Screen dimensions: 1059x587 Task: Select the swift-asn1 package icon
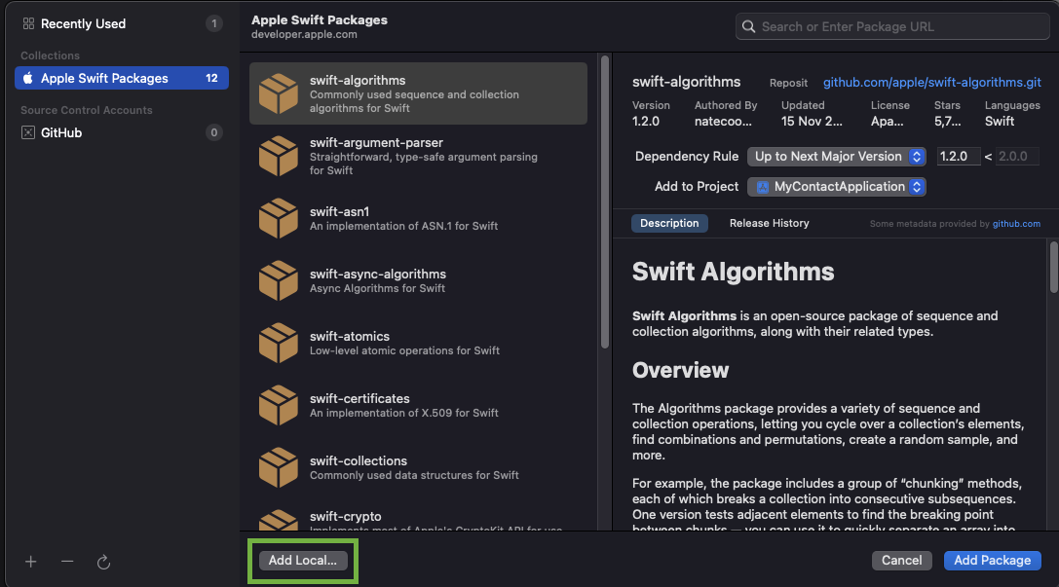click(x=279, y=218)
